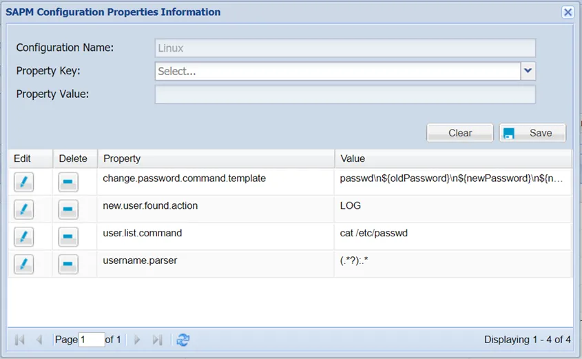Click the Configuration Name field showing Linux
Image resolution: width=582 pixels, height=359 pixels.
click(345, 48)
